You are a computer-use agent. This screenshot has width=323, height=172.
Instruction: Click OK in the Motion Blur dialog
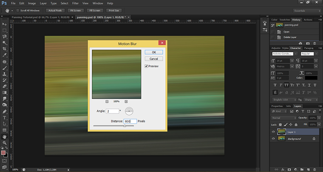click(153, 52)
